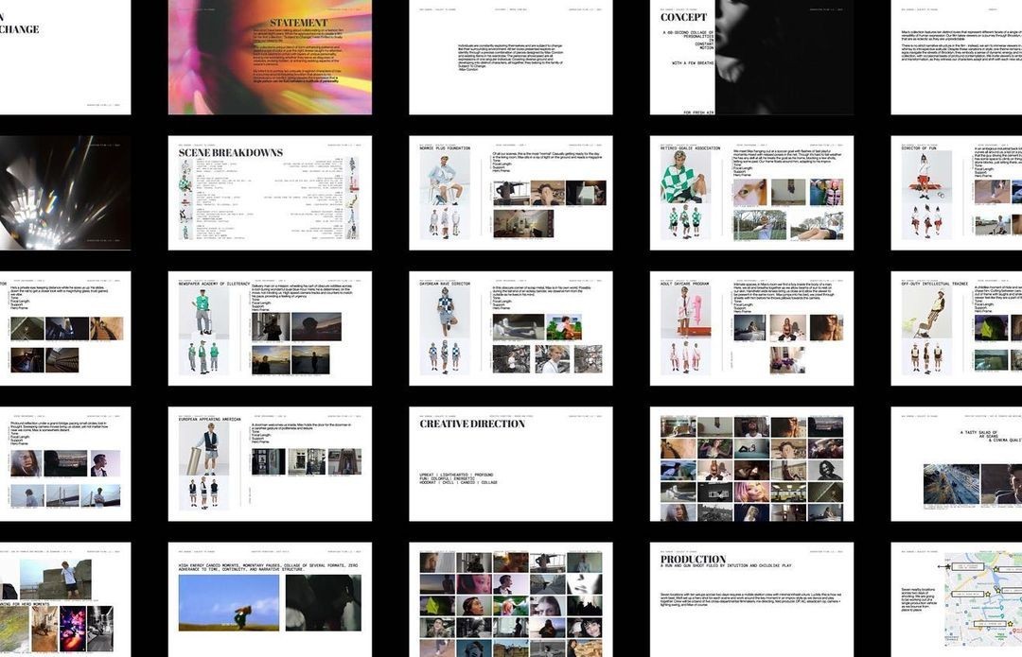The height and width of the screenshot is (657, 1022).
Task: Open the dark CONCEPT slide
Action: pos(751,58)
